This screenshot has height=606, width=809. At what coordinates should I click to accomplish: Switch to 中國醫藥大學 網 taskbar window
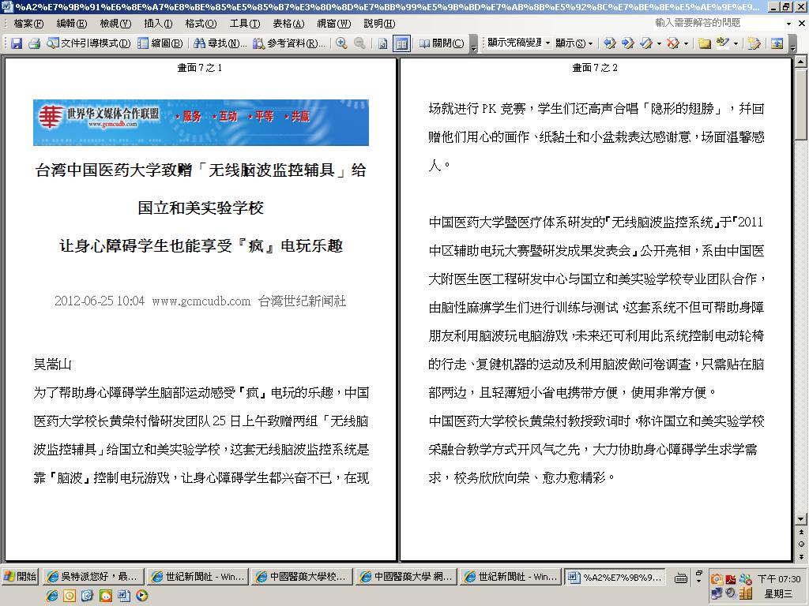[407, 577]
